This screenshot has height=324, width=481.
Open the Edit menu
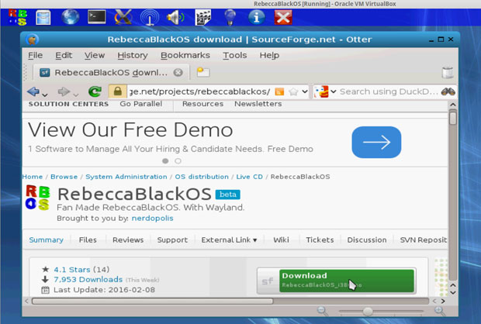64,55
